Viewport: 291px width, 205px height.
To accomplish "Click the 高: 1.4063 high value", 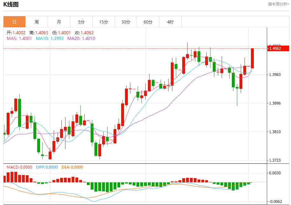I will [x=39, y=33].
